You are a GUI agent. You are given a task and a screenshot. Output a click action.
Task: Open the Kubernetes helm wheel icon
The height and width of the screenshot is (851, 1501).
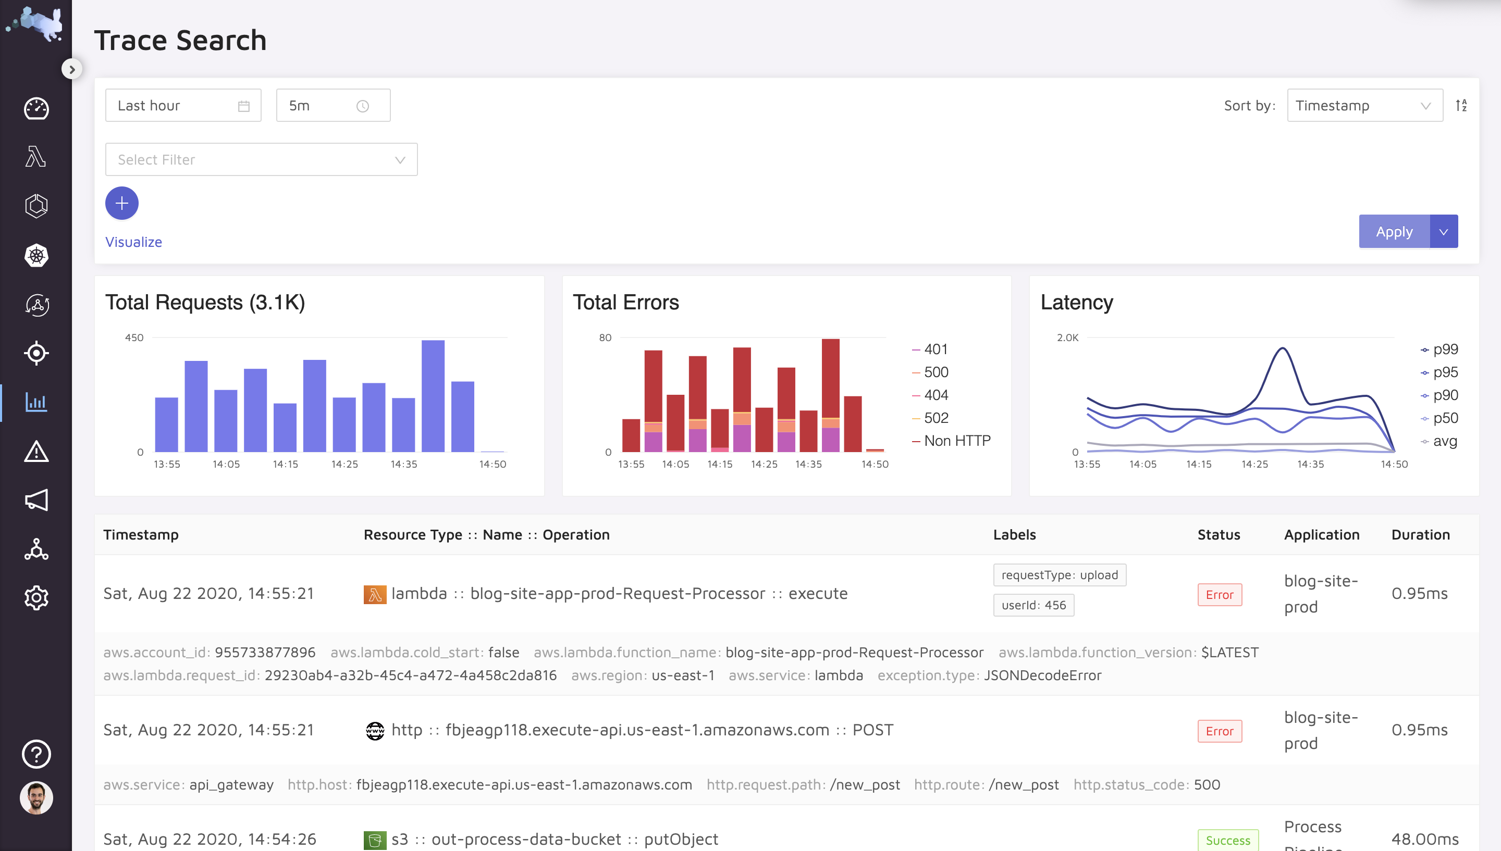pyautogui.click(x=36, y=255)
